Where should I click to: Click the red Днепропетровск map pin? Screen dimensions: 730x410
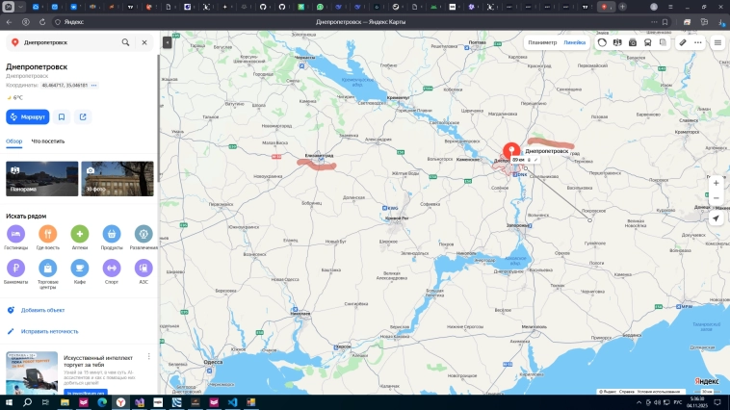pyautogui.click(x=511, y=151)
